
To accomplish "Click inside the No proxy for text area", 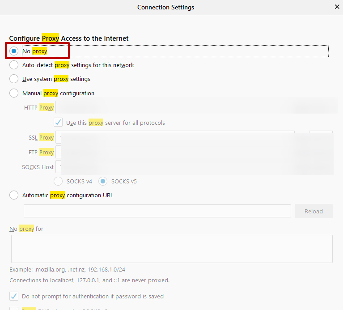I will pyautogui.click(x=172, y=249).
